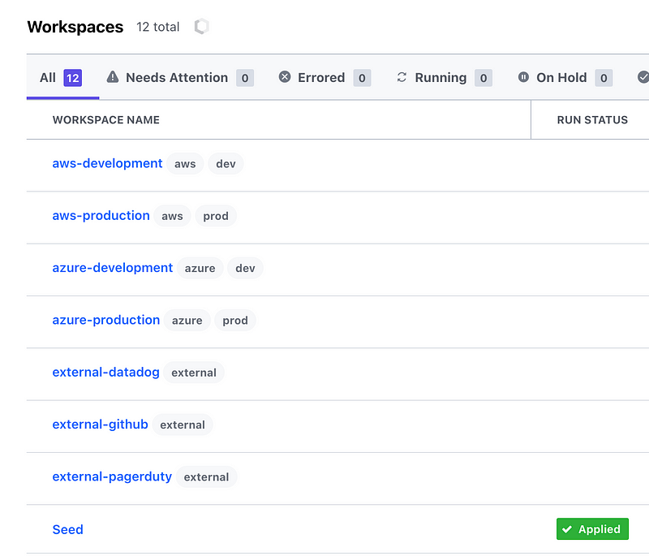The height and width of the screenshot is (556, 649).
Task: Open the azure-development workspace
Action: [113, 268]
